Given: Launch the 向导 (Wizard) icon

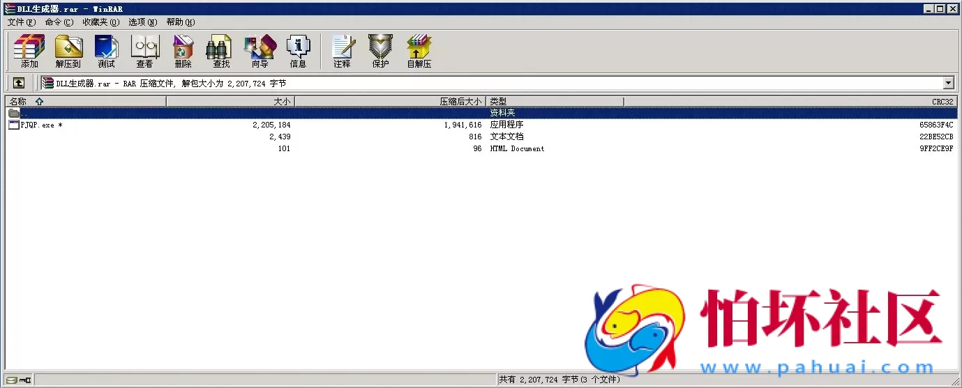Looking at the screenshot, I should (260, 51).
